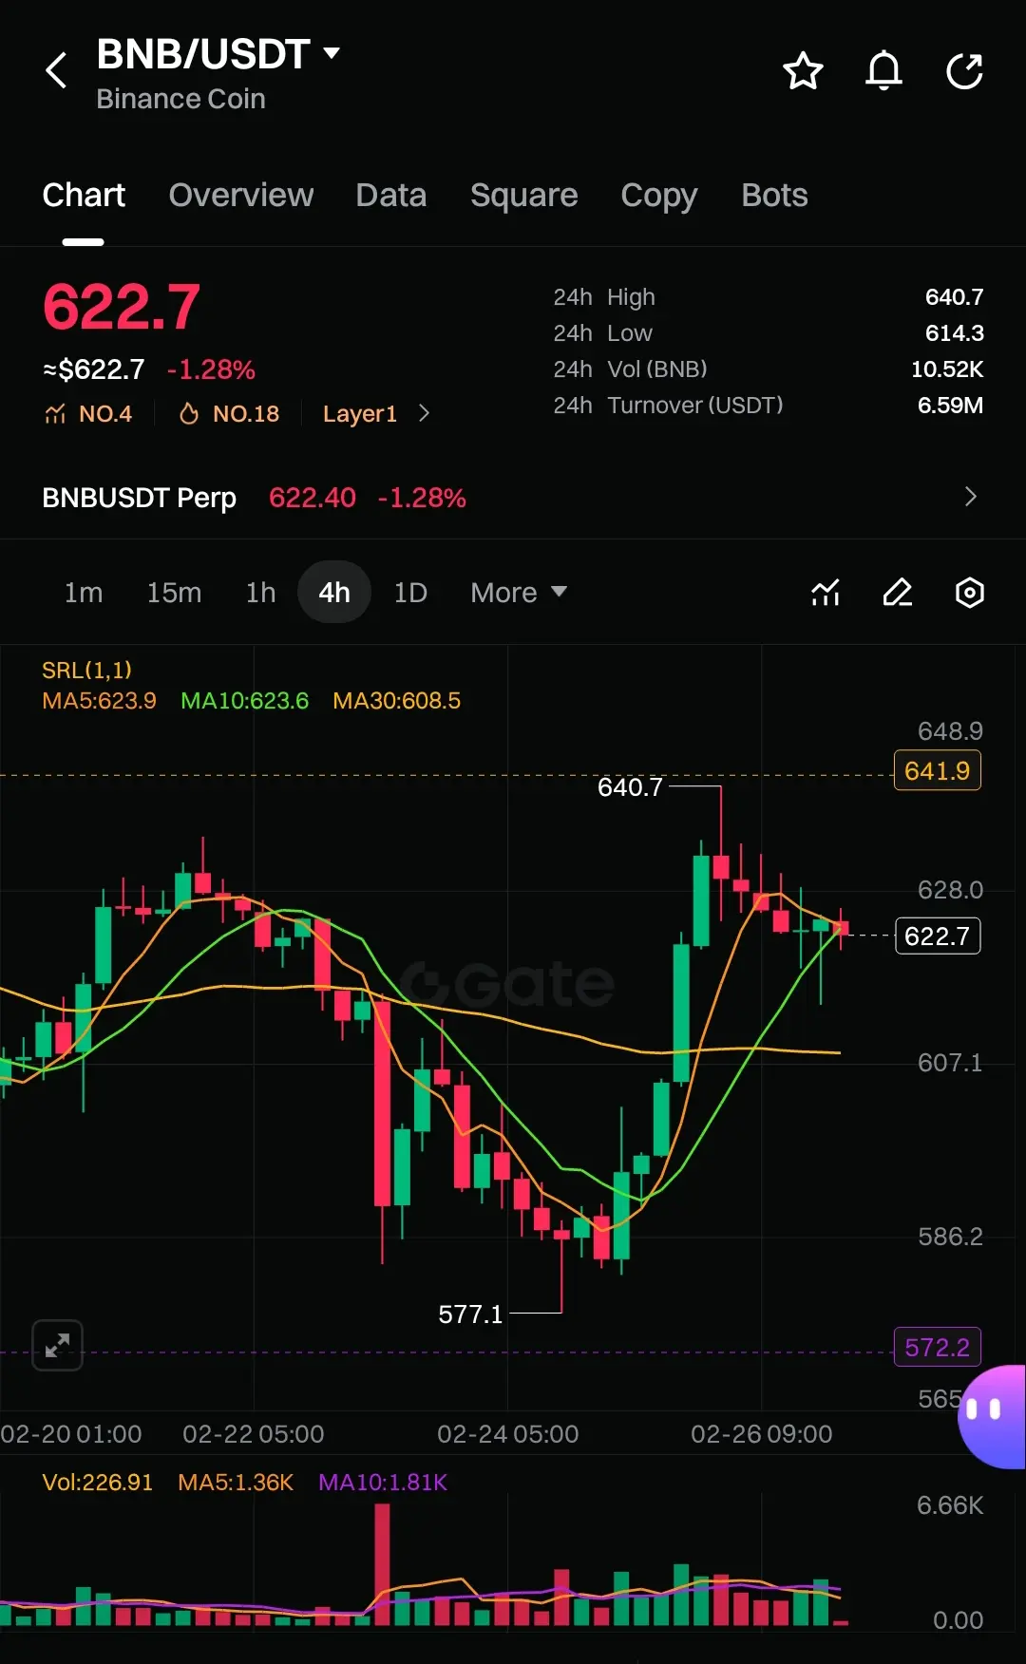Tap the volume MA5:1.36K label

tap(236, 1483)
